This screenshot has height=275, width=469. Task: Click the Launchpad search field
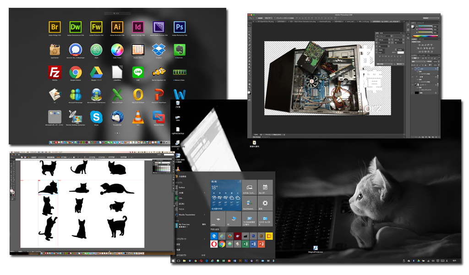point(117,13)
